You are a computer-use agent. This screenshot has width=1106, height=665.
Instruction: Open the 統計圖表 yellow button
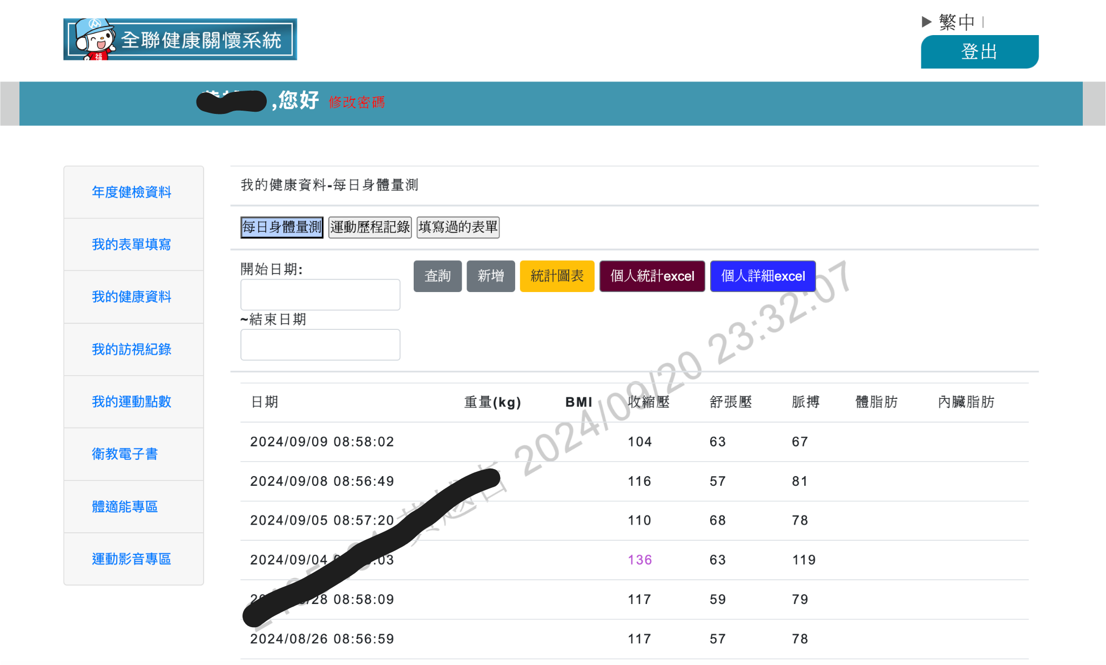click(x=557, y=276)
